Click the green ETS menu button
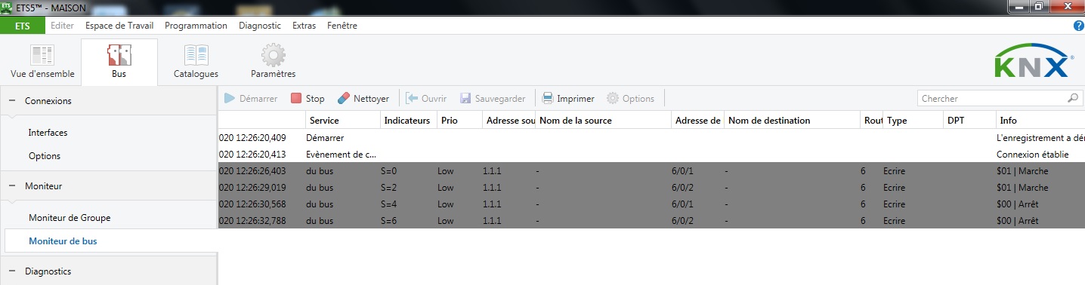Image resolution: width=1085 pixels, height=285 pixels. (23, 26)
